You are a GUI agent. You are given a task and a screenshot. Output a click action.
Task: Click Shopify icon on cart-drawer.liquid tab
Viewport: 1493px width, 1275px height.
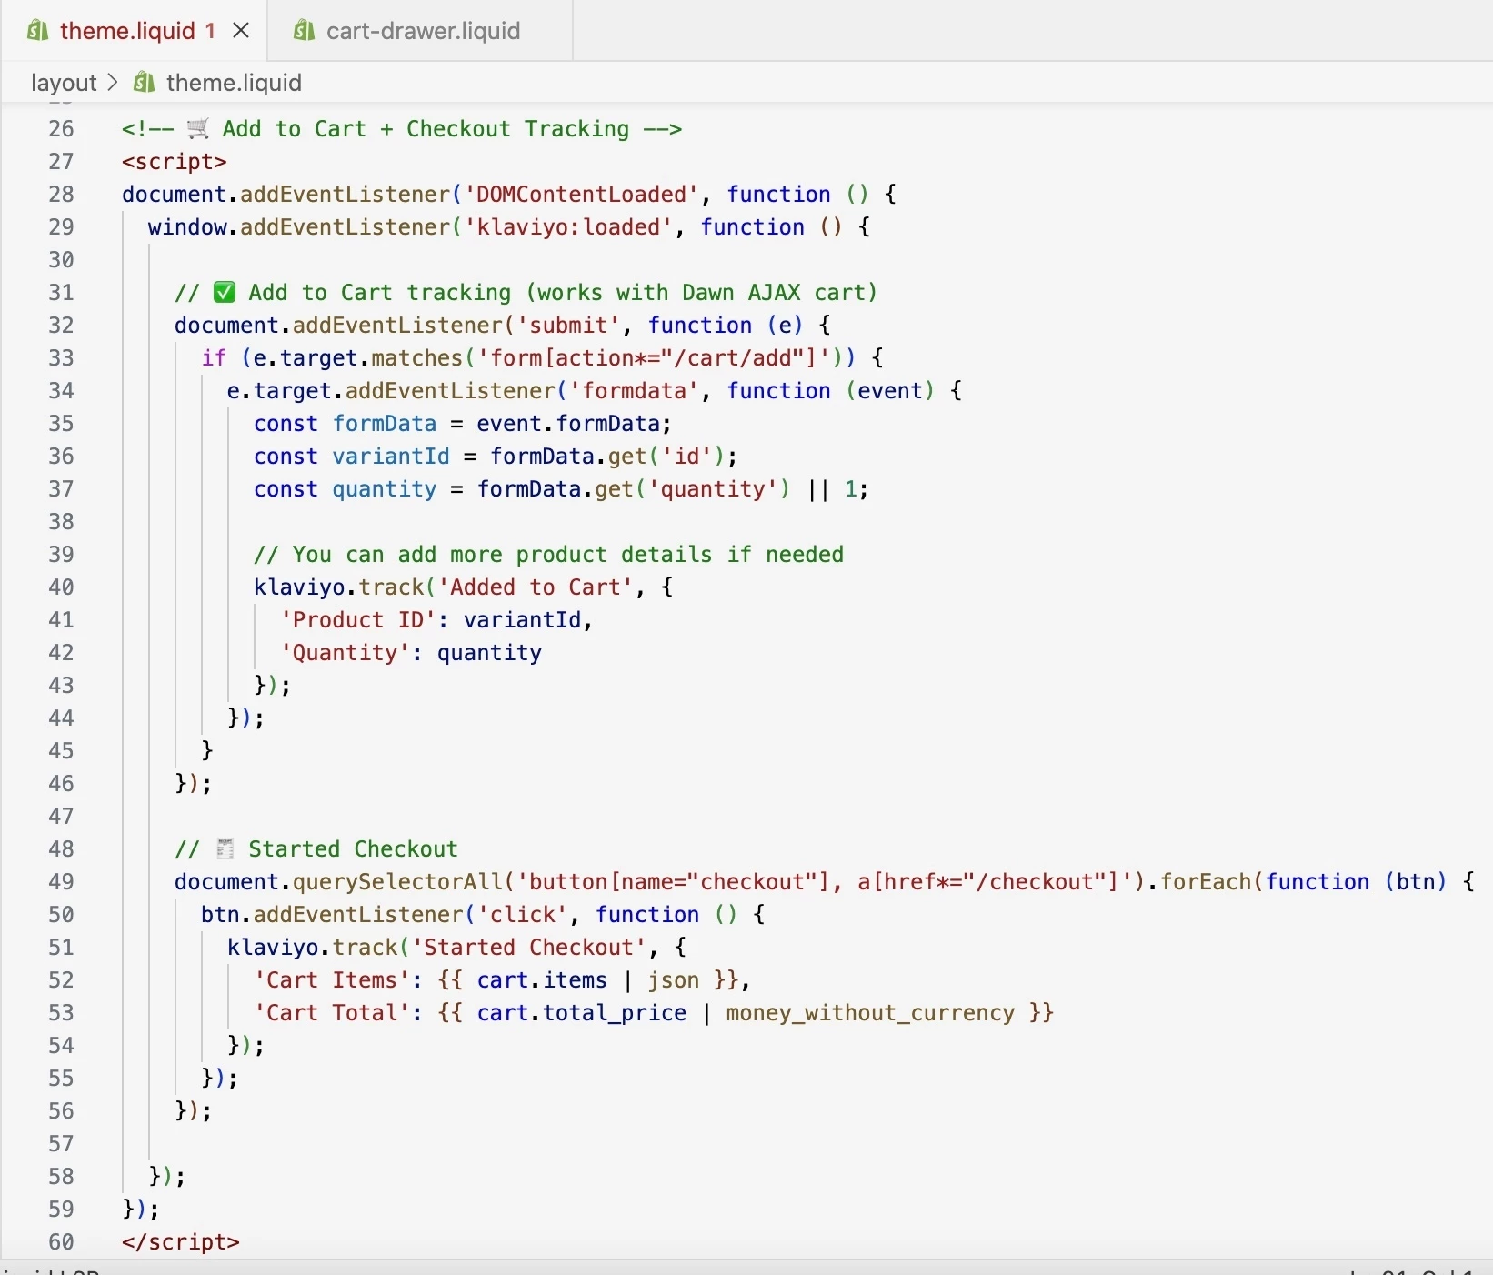click(304, 31)
